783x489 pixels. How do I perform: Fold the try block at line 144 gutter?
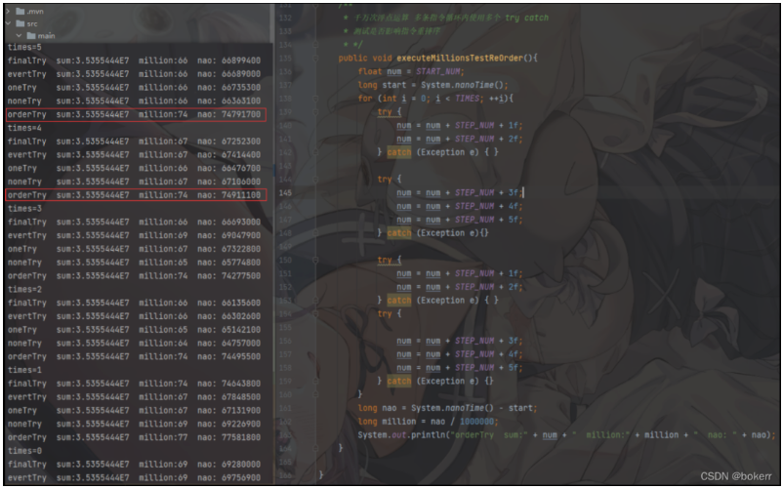[315, 180]
